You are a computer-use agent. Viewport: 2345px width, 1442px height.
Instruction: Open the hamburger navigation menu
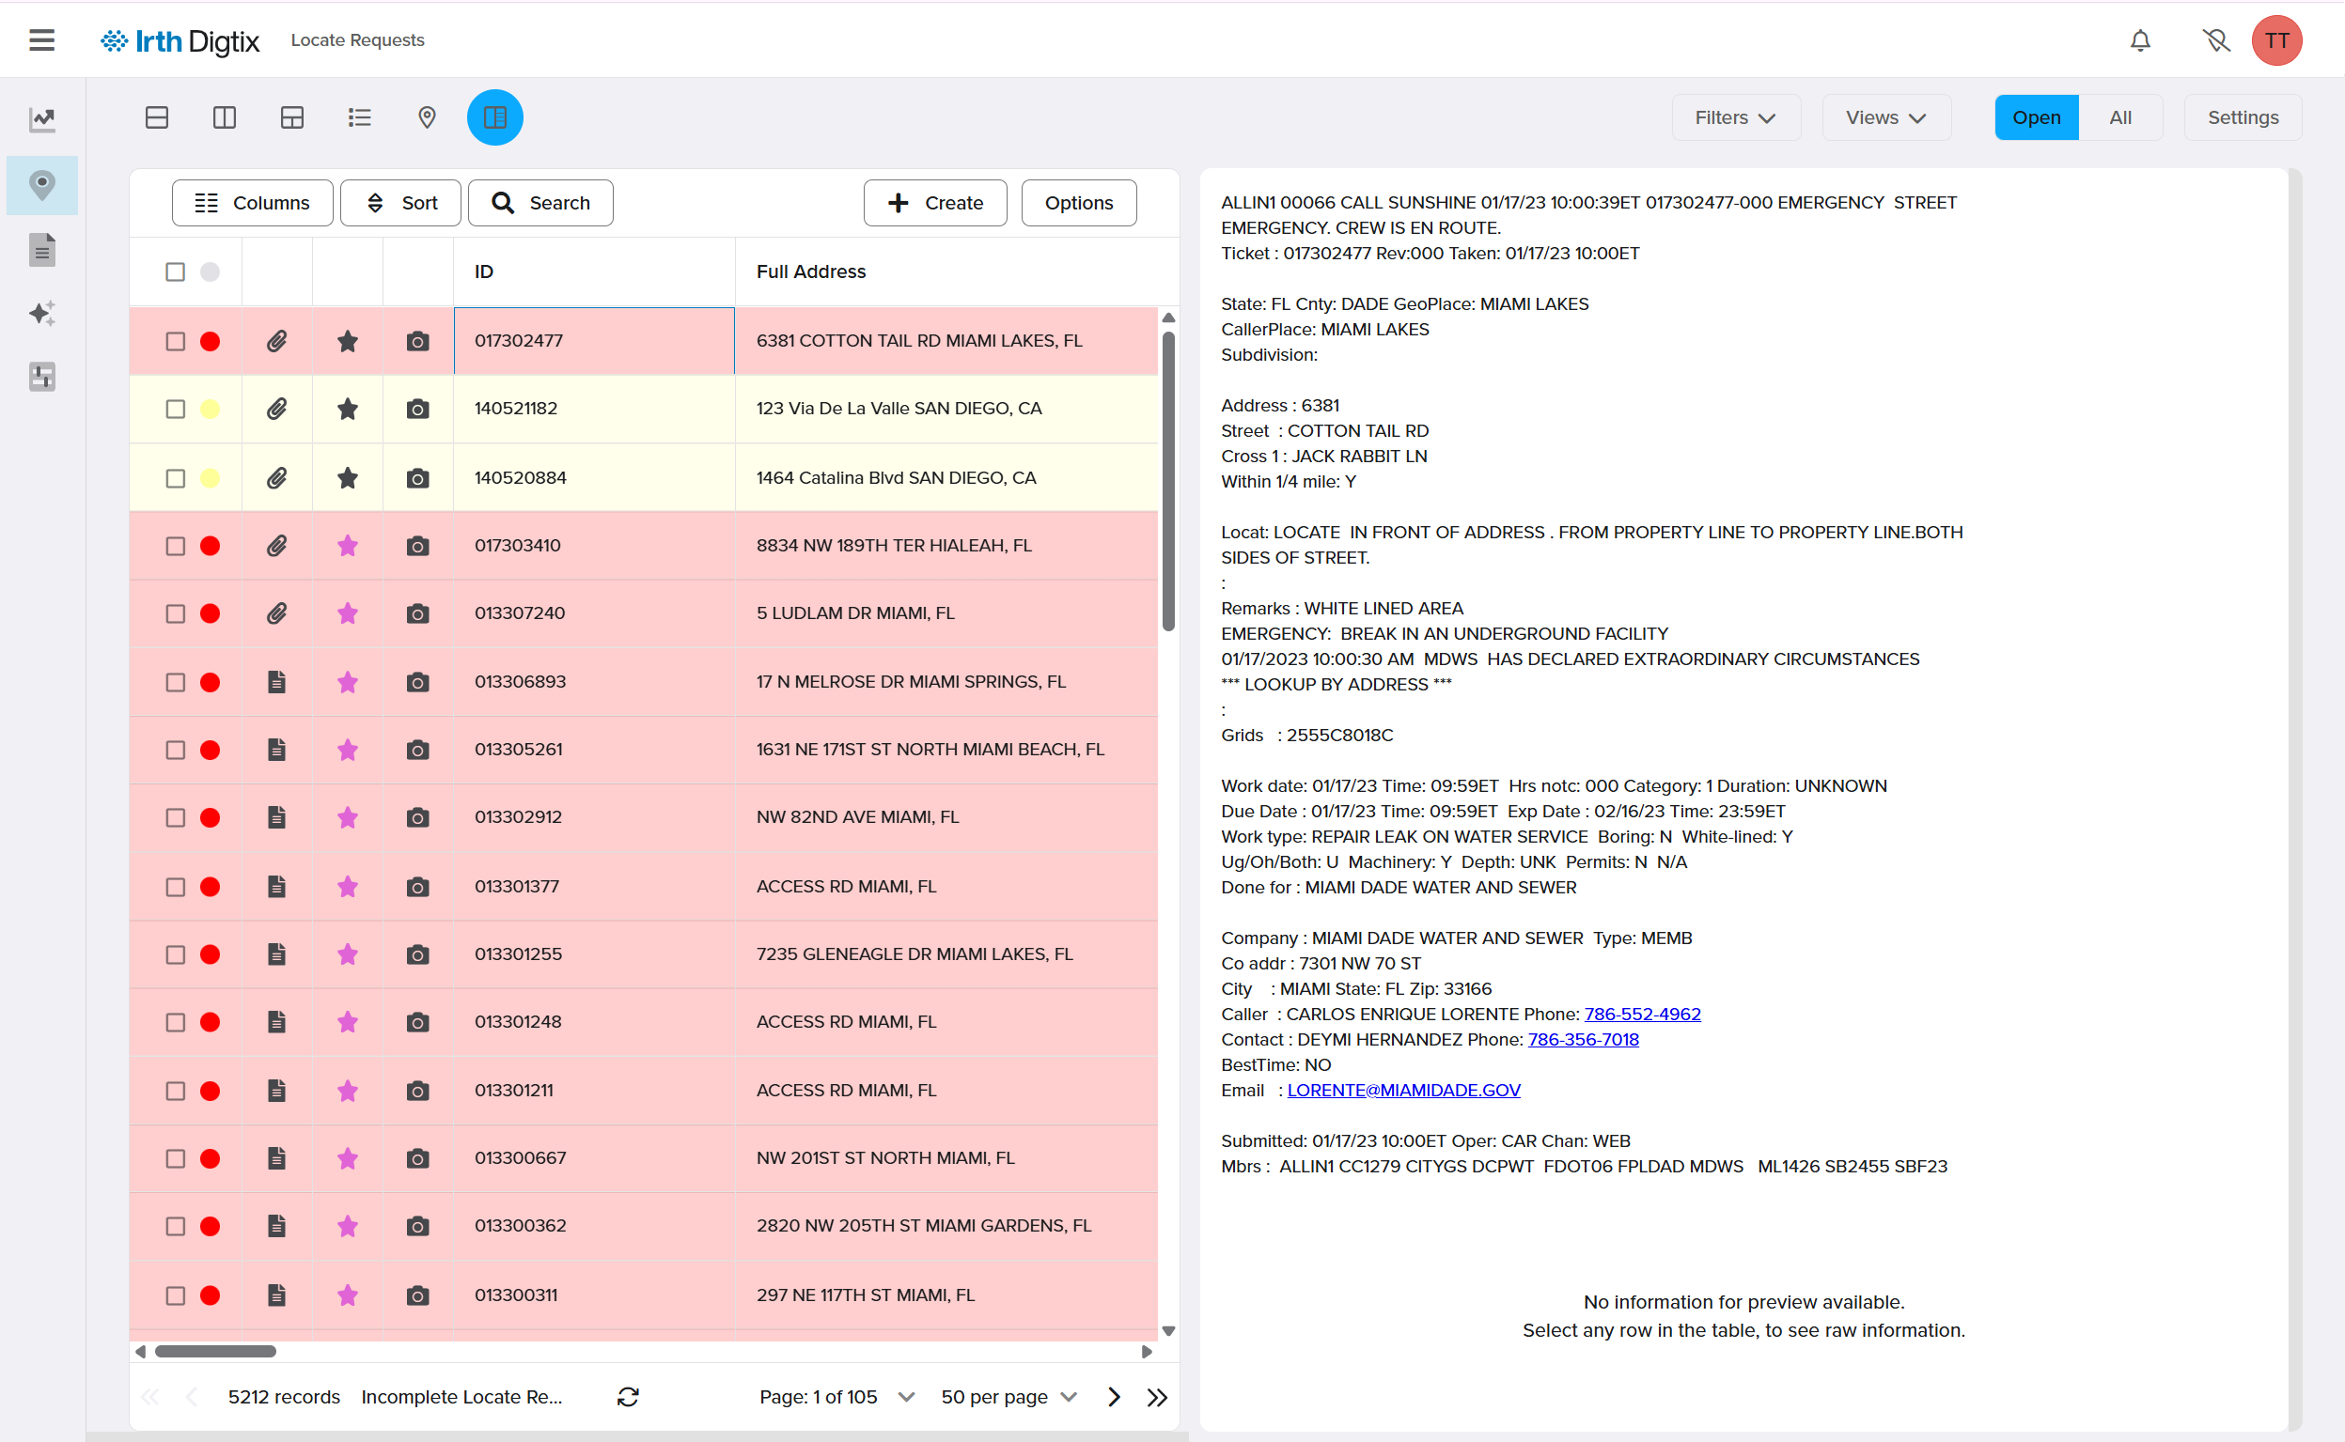42,40
